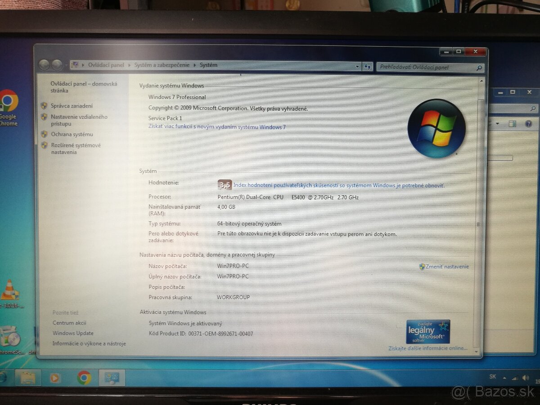Expand arrow after Systém a zabezpečenie breadcrumb
The width and height of the screenshot is (540, 405).
pyautogui.click(x=194, y=65)
